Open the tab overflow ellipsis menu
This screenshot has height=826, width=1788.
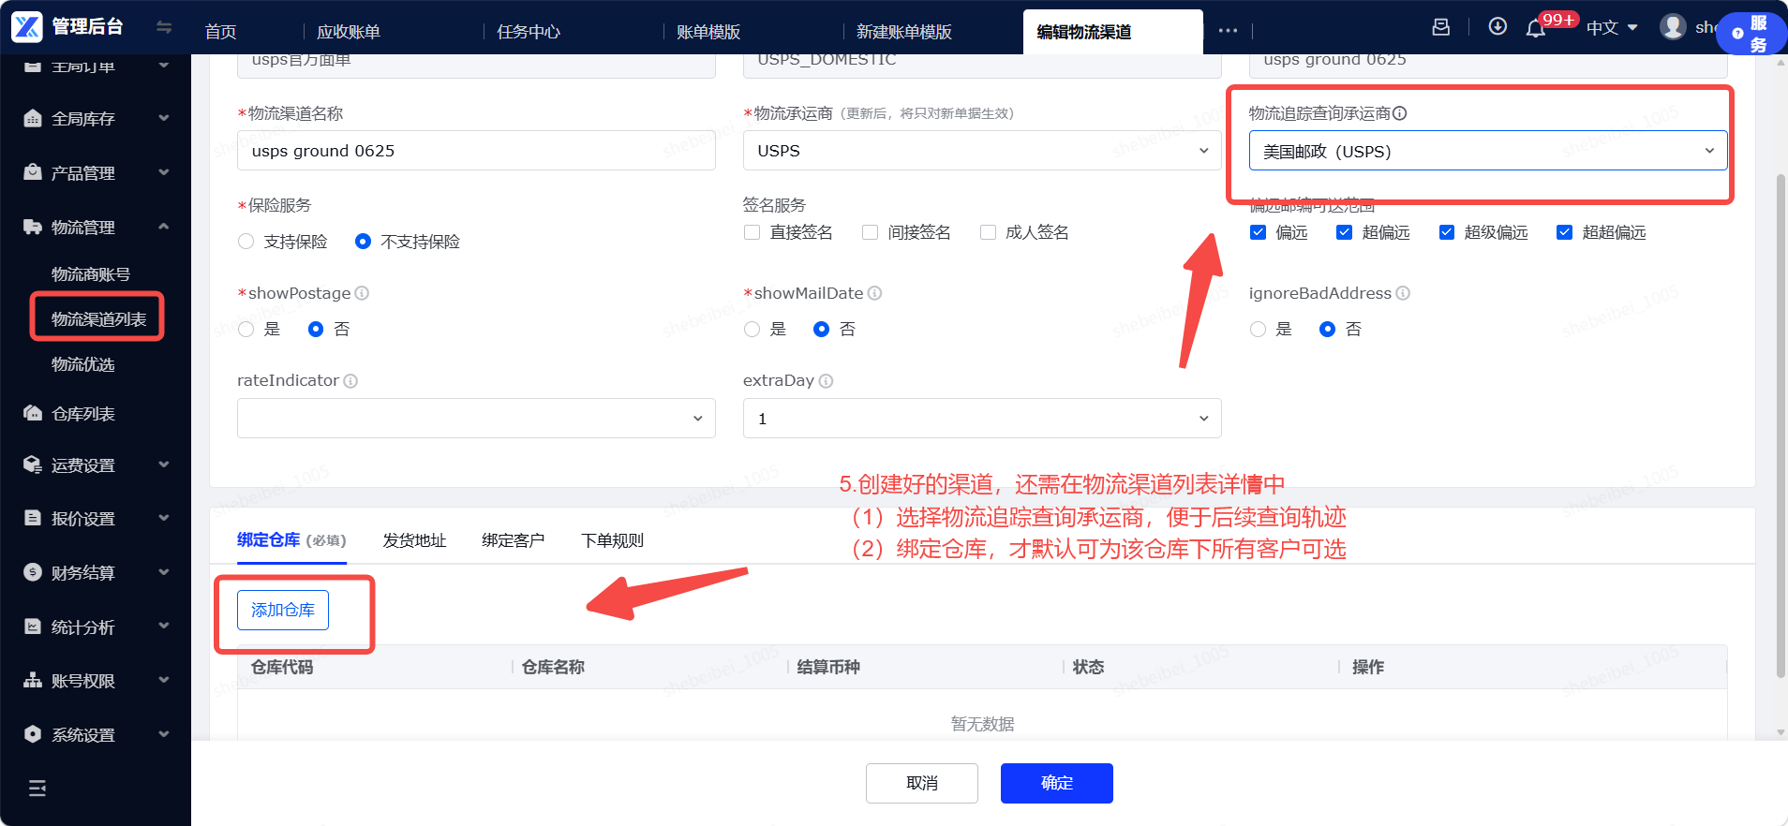click(x=1228, y=31)
